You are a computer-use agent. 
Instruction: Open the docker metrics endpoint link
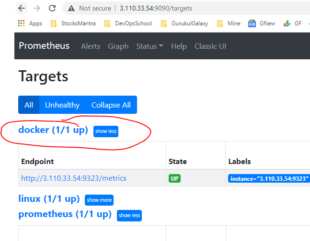point(74,178)
